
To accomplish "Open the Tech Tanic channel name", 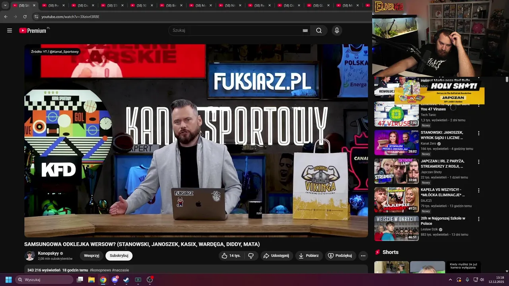I will [428, 115].
